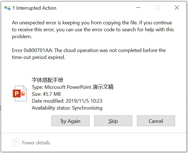Select the file name 字体搭配手册
Screen dimensions: 188x153
pos(47,80)
